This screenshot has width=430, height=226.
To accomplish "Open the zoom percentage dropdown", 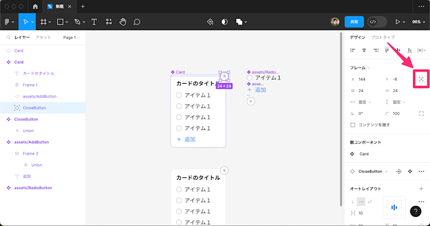I will point(419,22).
